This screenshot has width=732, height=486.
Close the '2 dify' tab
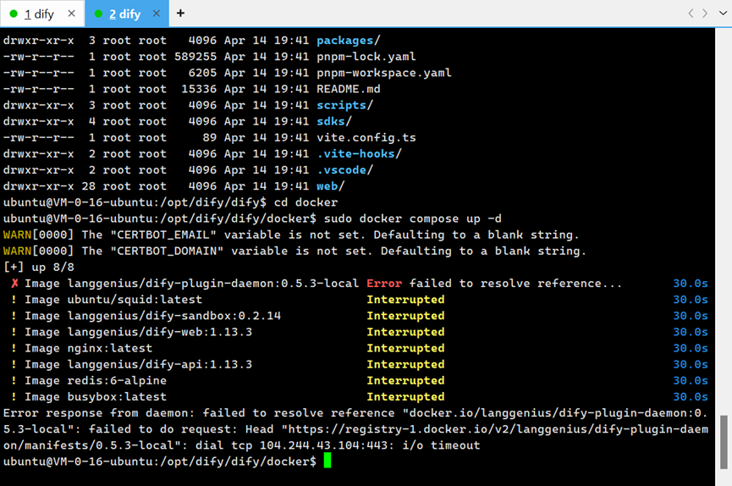tap(157, 14)
